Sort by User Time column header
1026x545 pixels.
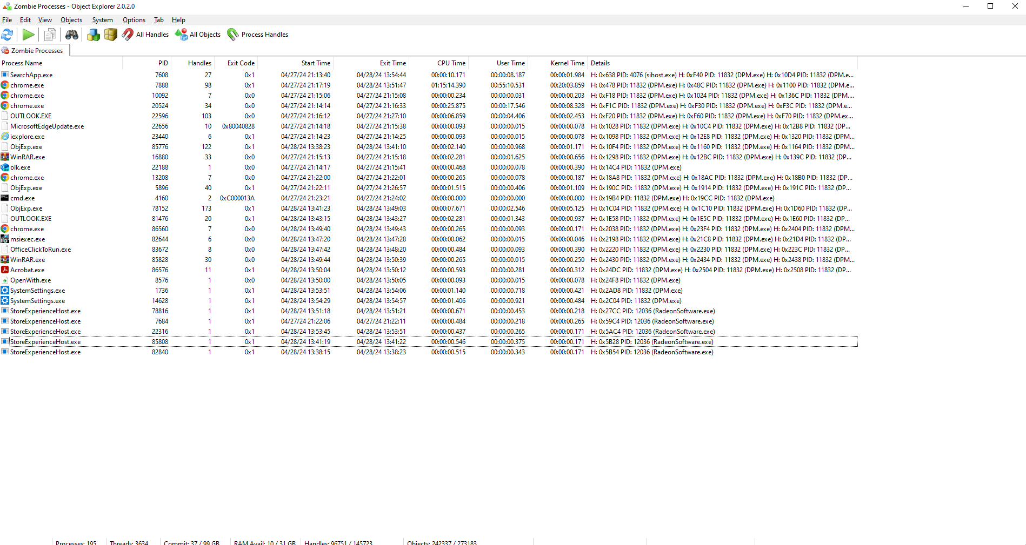[x=498, y=63]
